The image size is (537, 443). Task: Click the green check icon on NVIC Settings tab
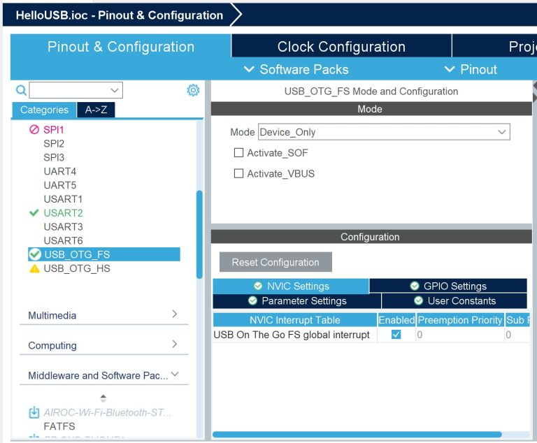click(258, 286)
